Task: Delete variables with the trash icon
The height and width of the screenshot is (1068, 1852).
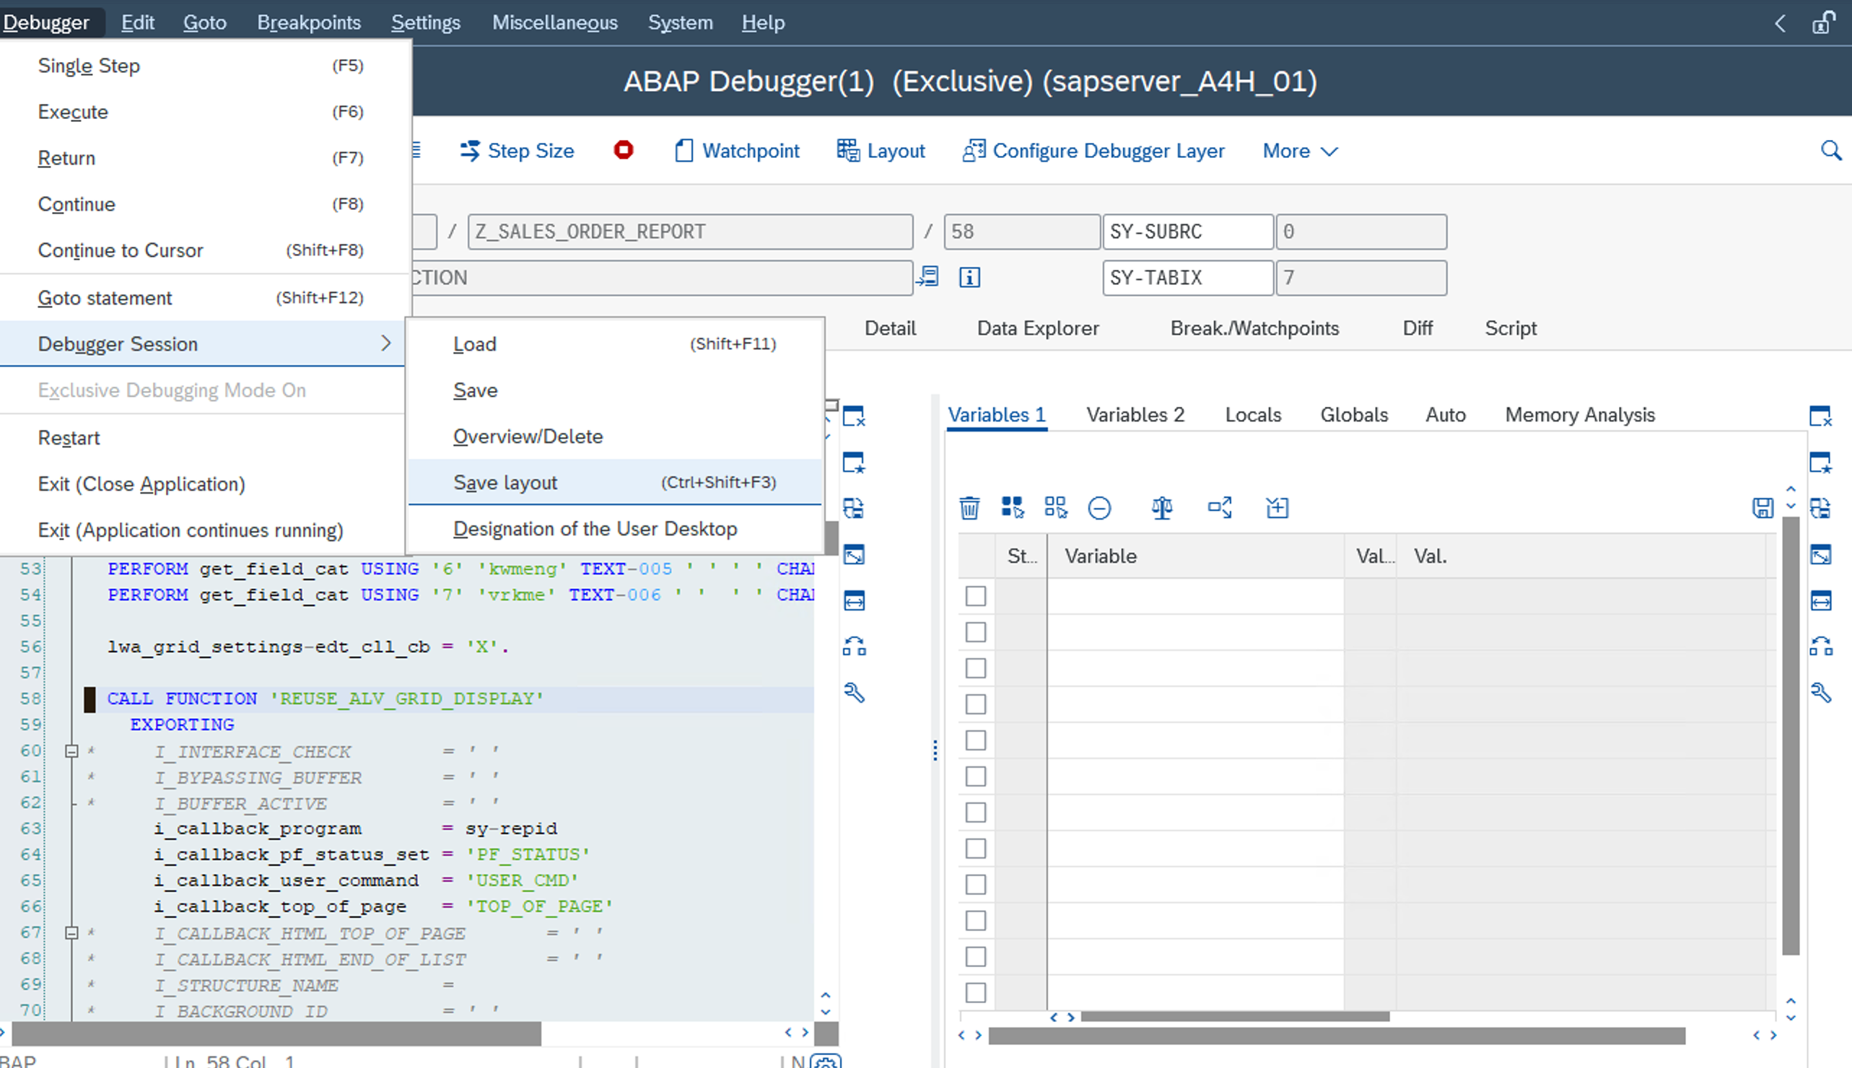Action: [969, 507]
